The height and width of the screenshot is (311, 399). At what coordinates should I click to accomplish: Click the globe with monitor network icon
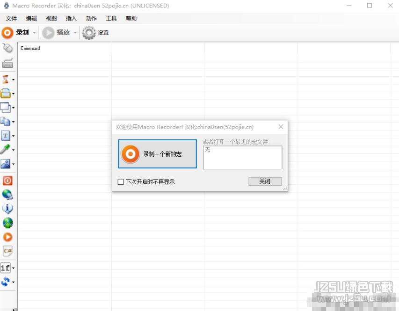point(7,195)
